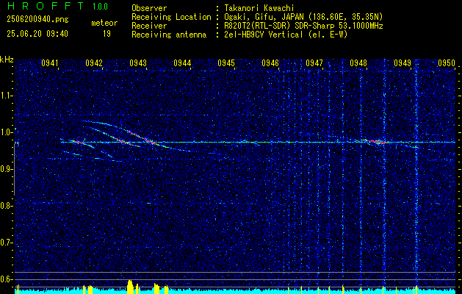Click the 0.7 kHz frequency label
The width and height of the screenshot is (462, 294).
(x=7, y=243)
